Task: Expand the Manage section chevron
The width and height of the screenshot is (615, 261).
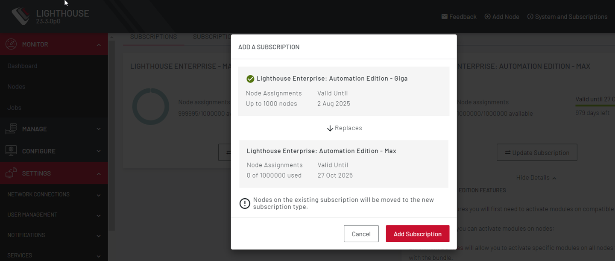Action: [99, 129]
